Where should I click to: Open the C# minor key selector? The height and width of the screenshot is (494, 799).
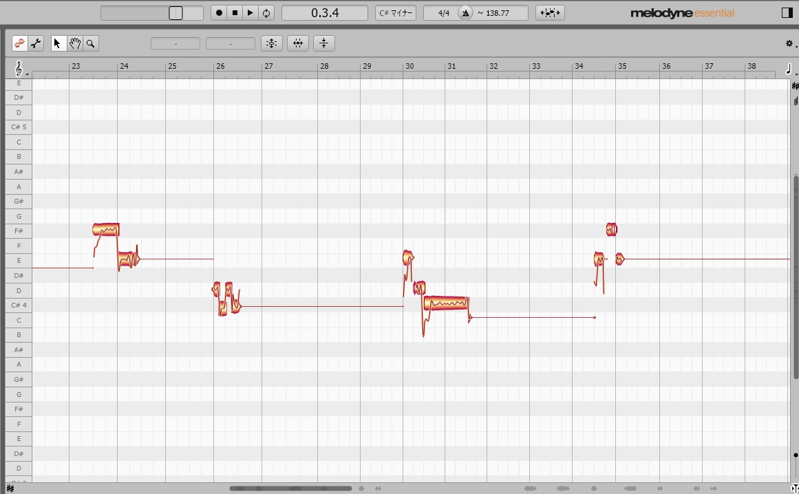pyautogui.click(x=396, y=13)
